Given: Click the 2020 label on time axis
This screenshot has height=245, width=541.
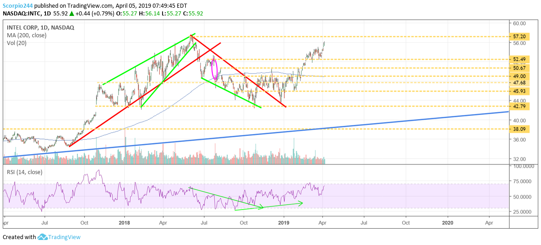Looking at the screenshot, I should coord(448,223).
